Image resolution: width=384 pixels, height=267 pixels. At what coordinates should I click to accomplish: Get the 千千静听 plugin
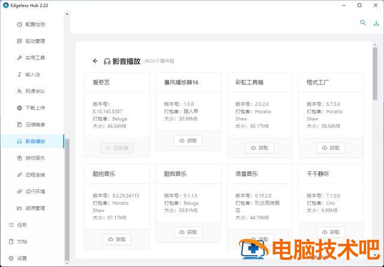tap(331, 232)
